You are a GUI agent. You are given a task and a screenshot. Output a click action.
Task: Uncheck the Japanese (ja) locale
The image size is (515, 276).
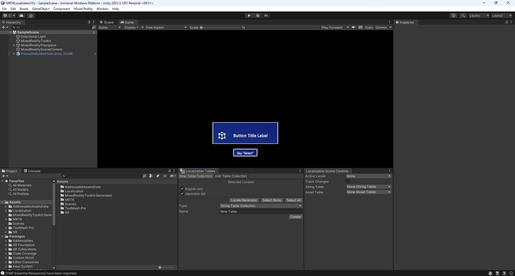[182, 193]
